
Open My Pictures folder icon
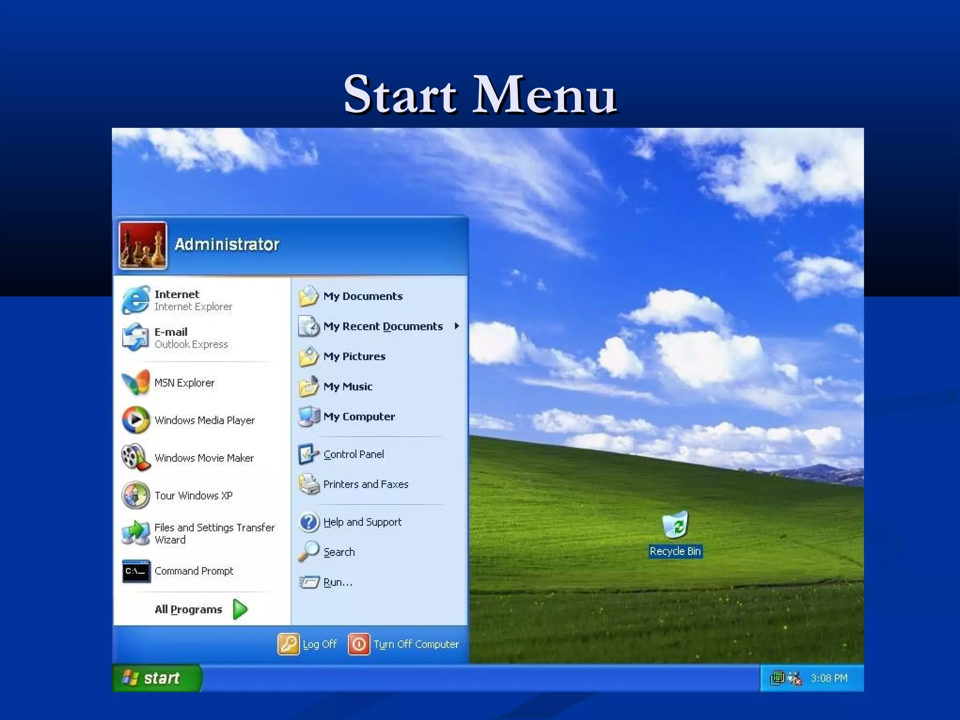(x=309, y=356)
